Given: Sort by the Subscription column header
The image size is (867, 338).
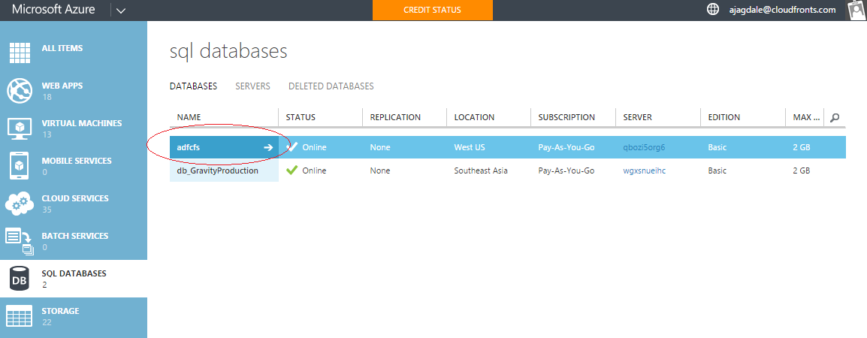Looking at the screenshot, I should 566,117.
